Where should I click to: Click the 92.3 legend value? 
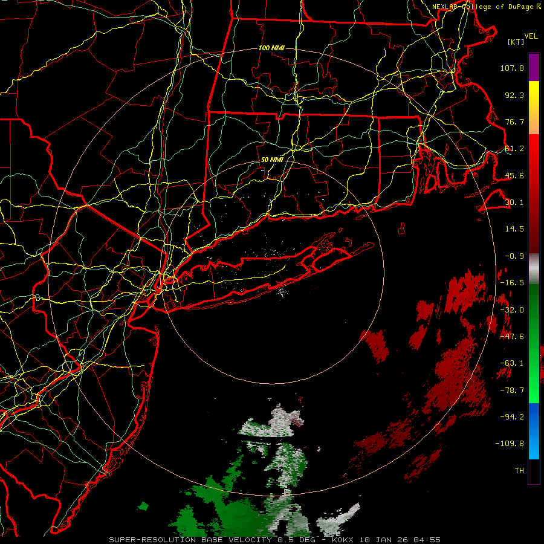[x=514, y=95]
